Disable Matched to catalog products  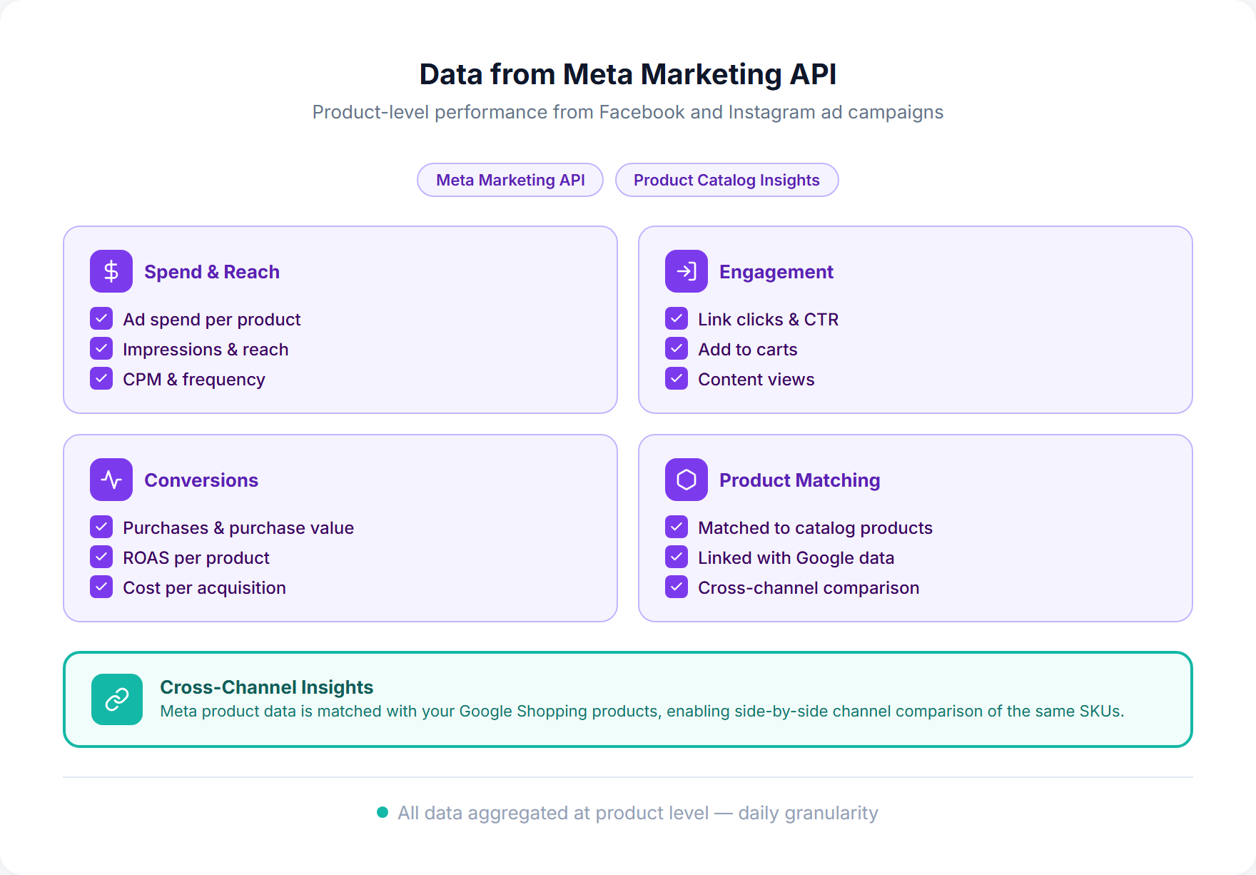[676, 527]
